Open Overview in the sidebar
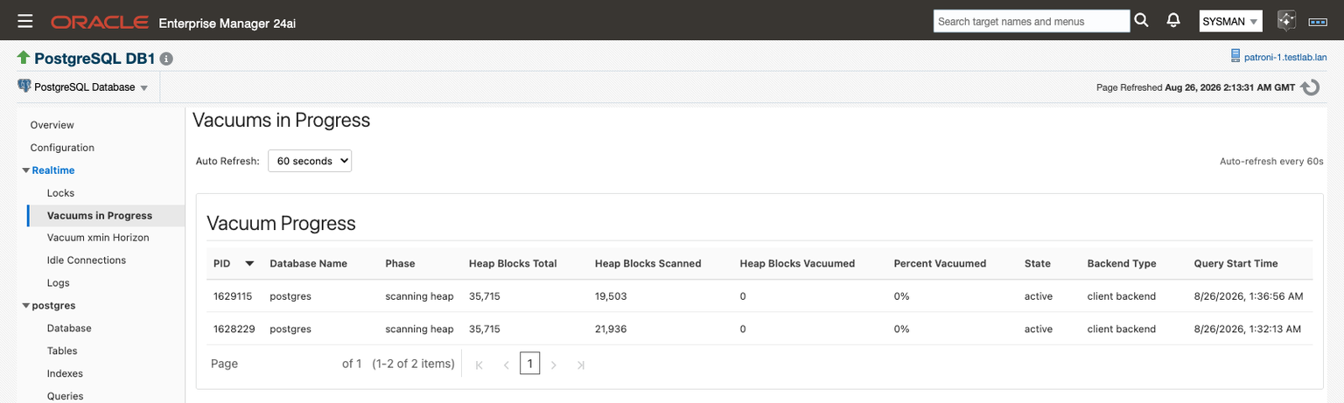The image size is (1344, 403). [52, 125]
